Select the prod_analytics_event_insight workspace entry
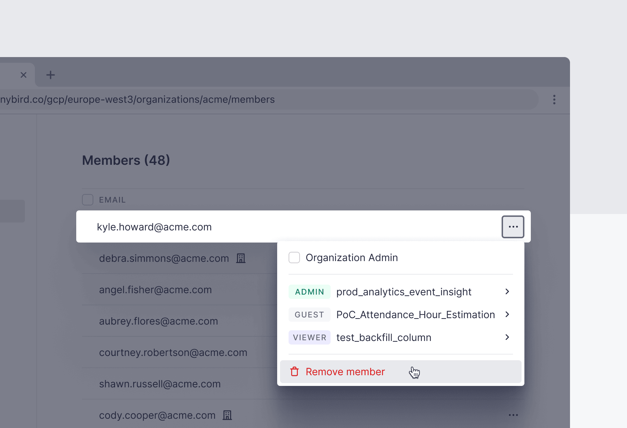The height and width of the screenshot is (428, 627). [x=403, y=292]
